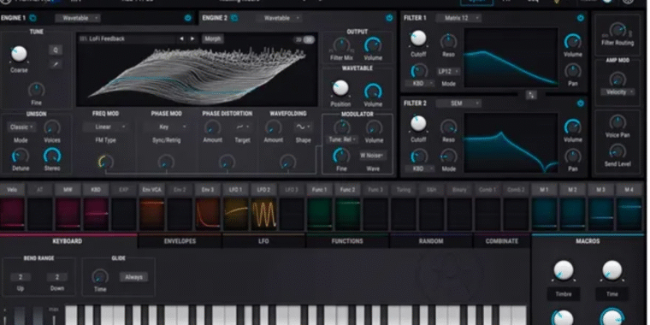Click the Timbre macro knob

pos(564,270)
